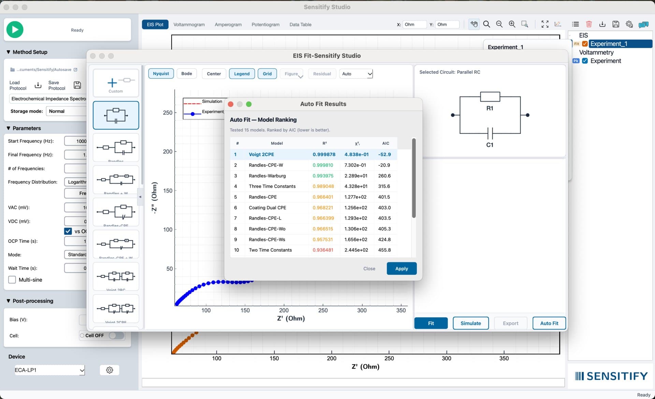Image resolution: width=655 pixels, height=399 pixels.
Task: Switch to the Voltammogram tab
Action: pos(189,25)
